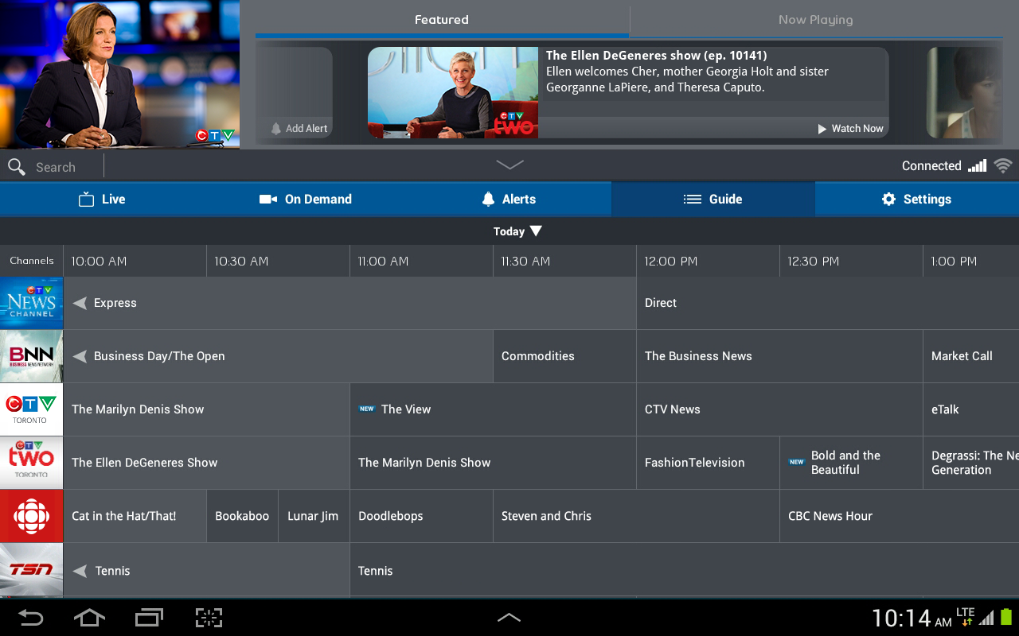Tap the Connected status text
Screen dimensions: 1019x636
(x=931, y=166)
